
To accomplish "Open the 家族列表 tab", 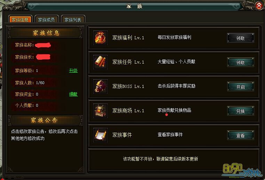I will pyautogui.click(x=73, y=19).
